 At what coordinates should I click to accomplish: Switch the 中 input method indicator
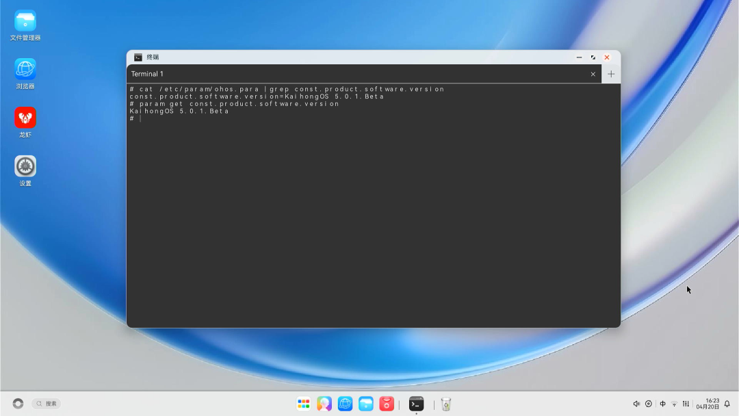[x=662, y=404]
